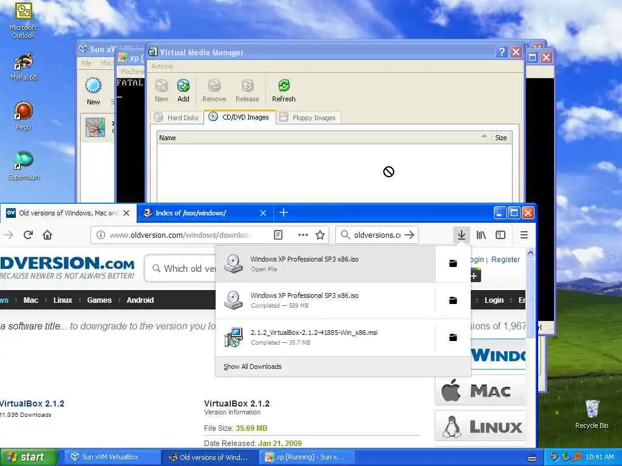The height and width of the screenshot is (466, 622).
Task: Toggle browser sidebar icon
Action: pos(501,235)
